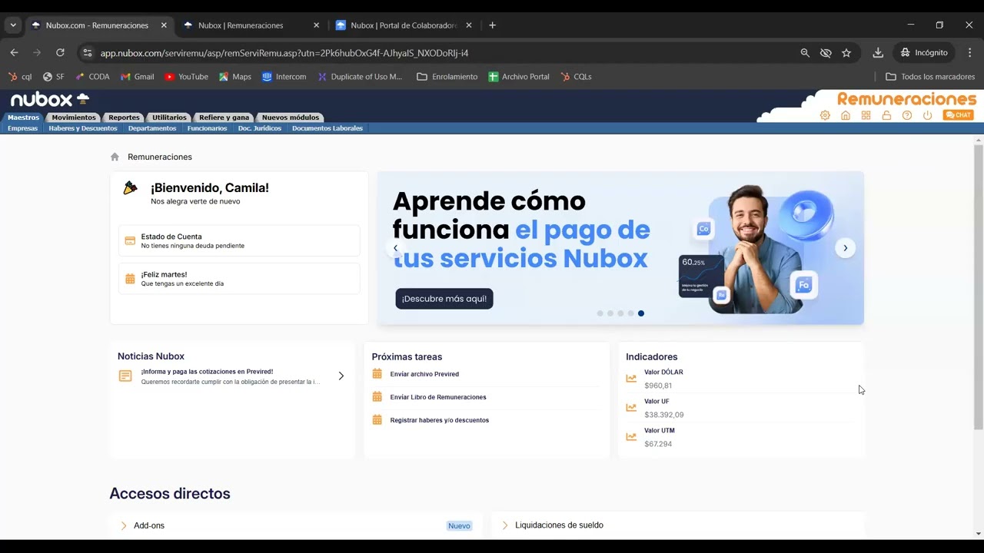This screenshot has height=553, width=984.
Task: Advance banner with right arrow
Action: (845, 247)
